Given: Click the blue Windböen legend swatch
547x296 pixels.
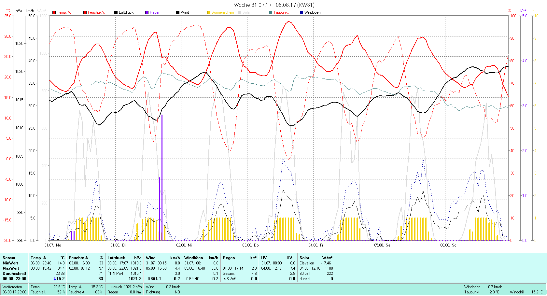Looking at the screenshot, I should click(x=302, y=12).
